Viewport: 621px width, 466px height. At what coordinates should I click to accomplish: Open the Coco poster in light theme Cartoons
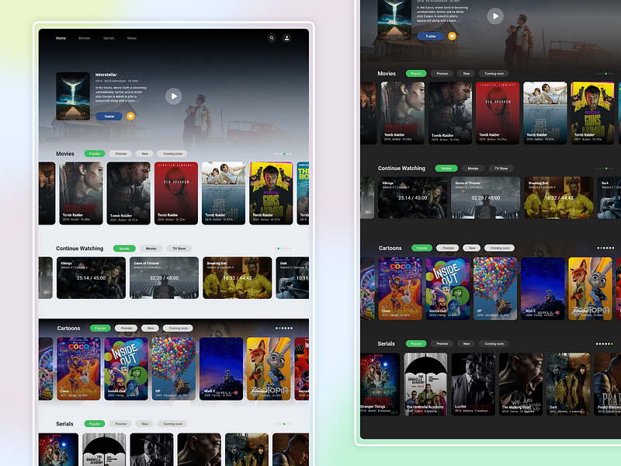coord(79,369)
